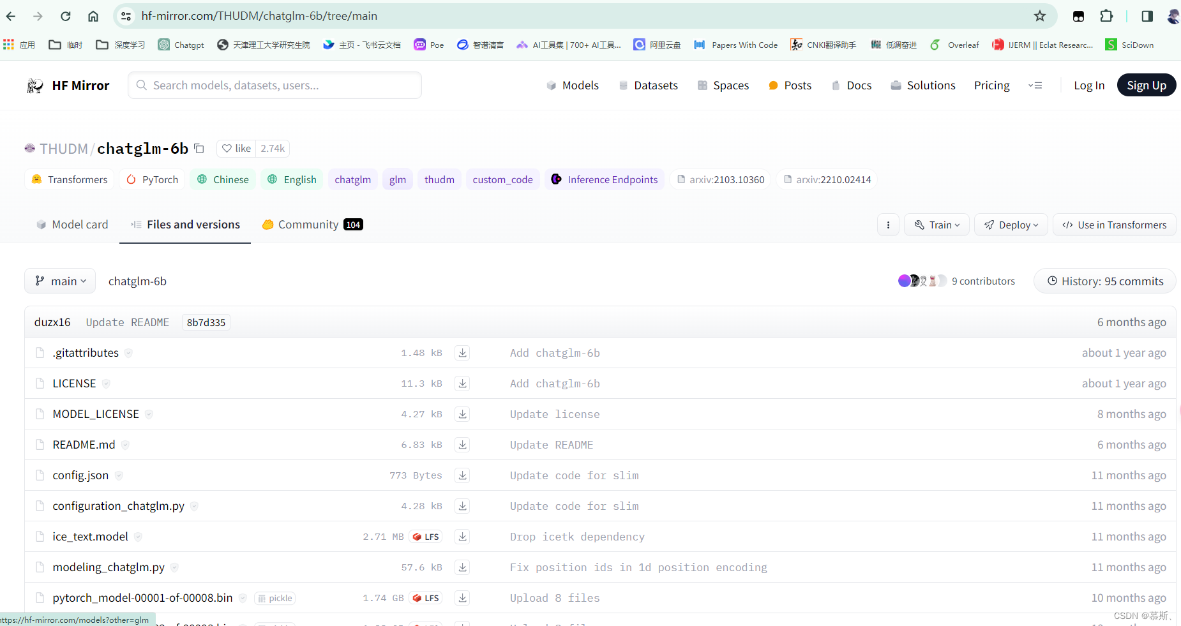The height and width of the screenshot is (626, 1181).
Task: Open Papers With Code bookmark
Action: click(x=736, y=45)
